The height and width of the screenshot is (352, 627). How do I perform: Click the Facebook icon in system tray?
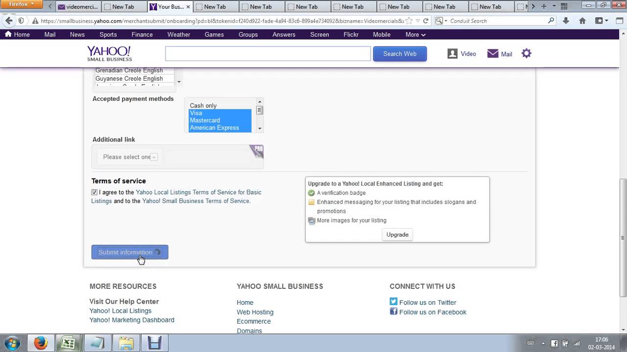(555, 343)
